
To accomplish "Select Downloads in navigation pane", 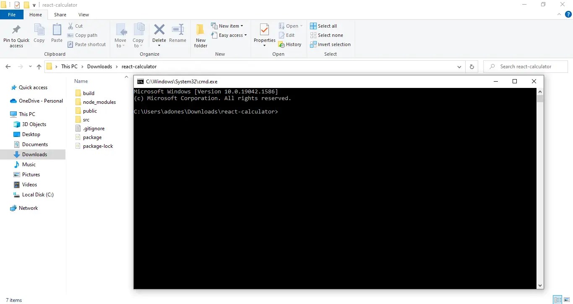I will [33, 155].
